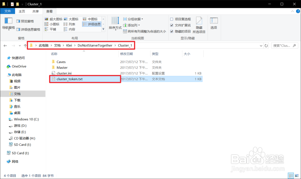Open address bar history dropdown
301x179 pixels.
click(261, 46)
